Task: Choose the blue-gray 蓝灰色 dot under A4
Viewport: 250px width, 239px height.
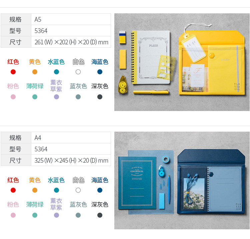Action: 78,215
